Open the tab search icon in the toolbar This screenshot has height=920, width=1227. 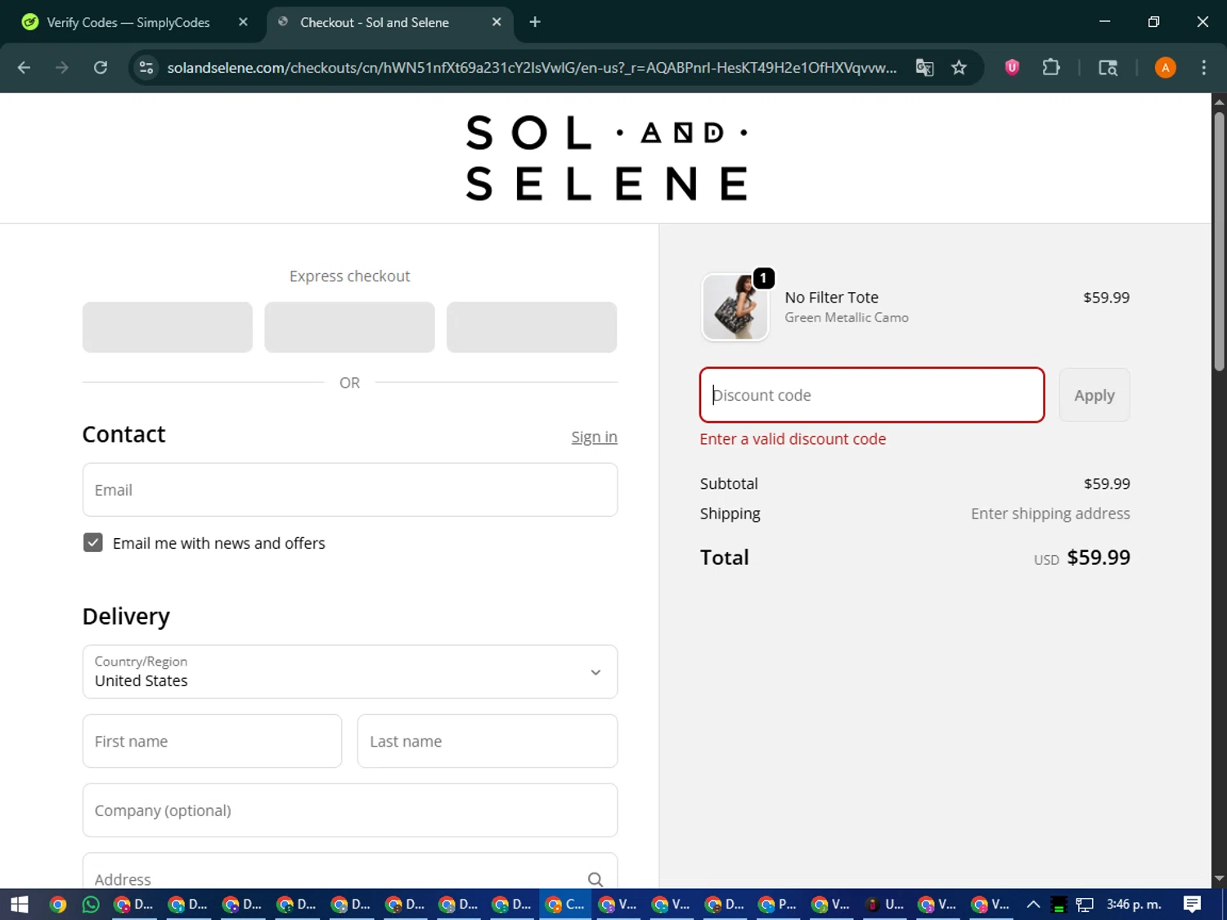[x=1108, y=68]
